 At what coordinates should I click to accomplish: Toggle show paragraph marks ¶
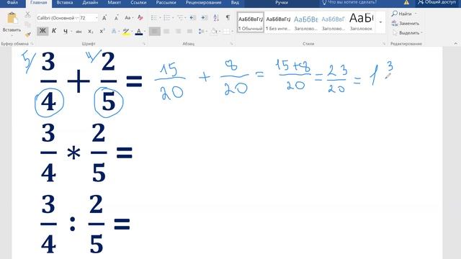pyautogui.click(x=228, y=17)
